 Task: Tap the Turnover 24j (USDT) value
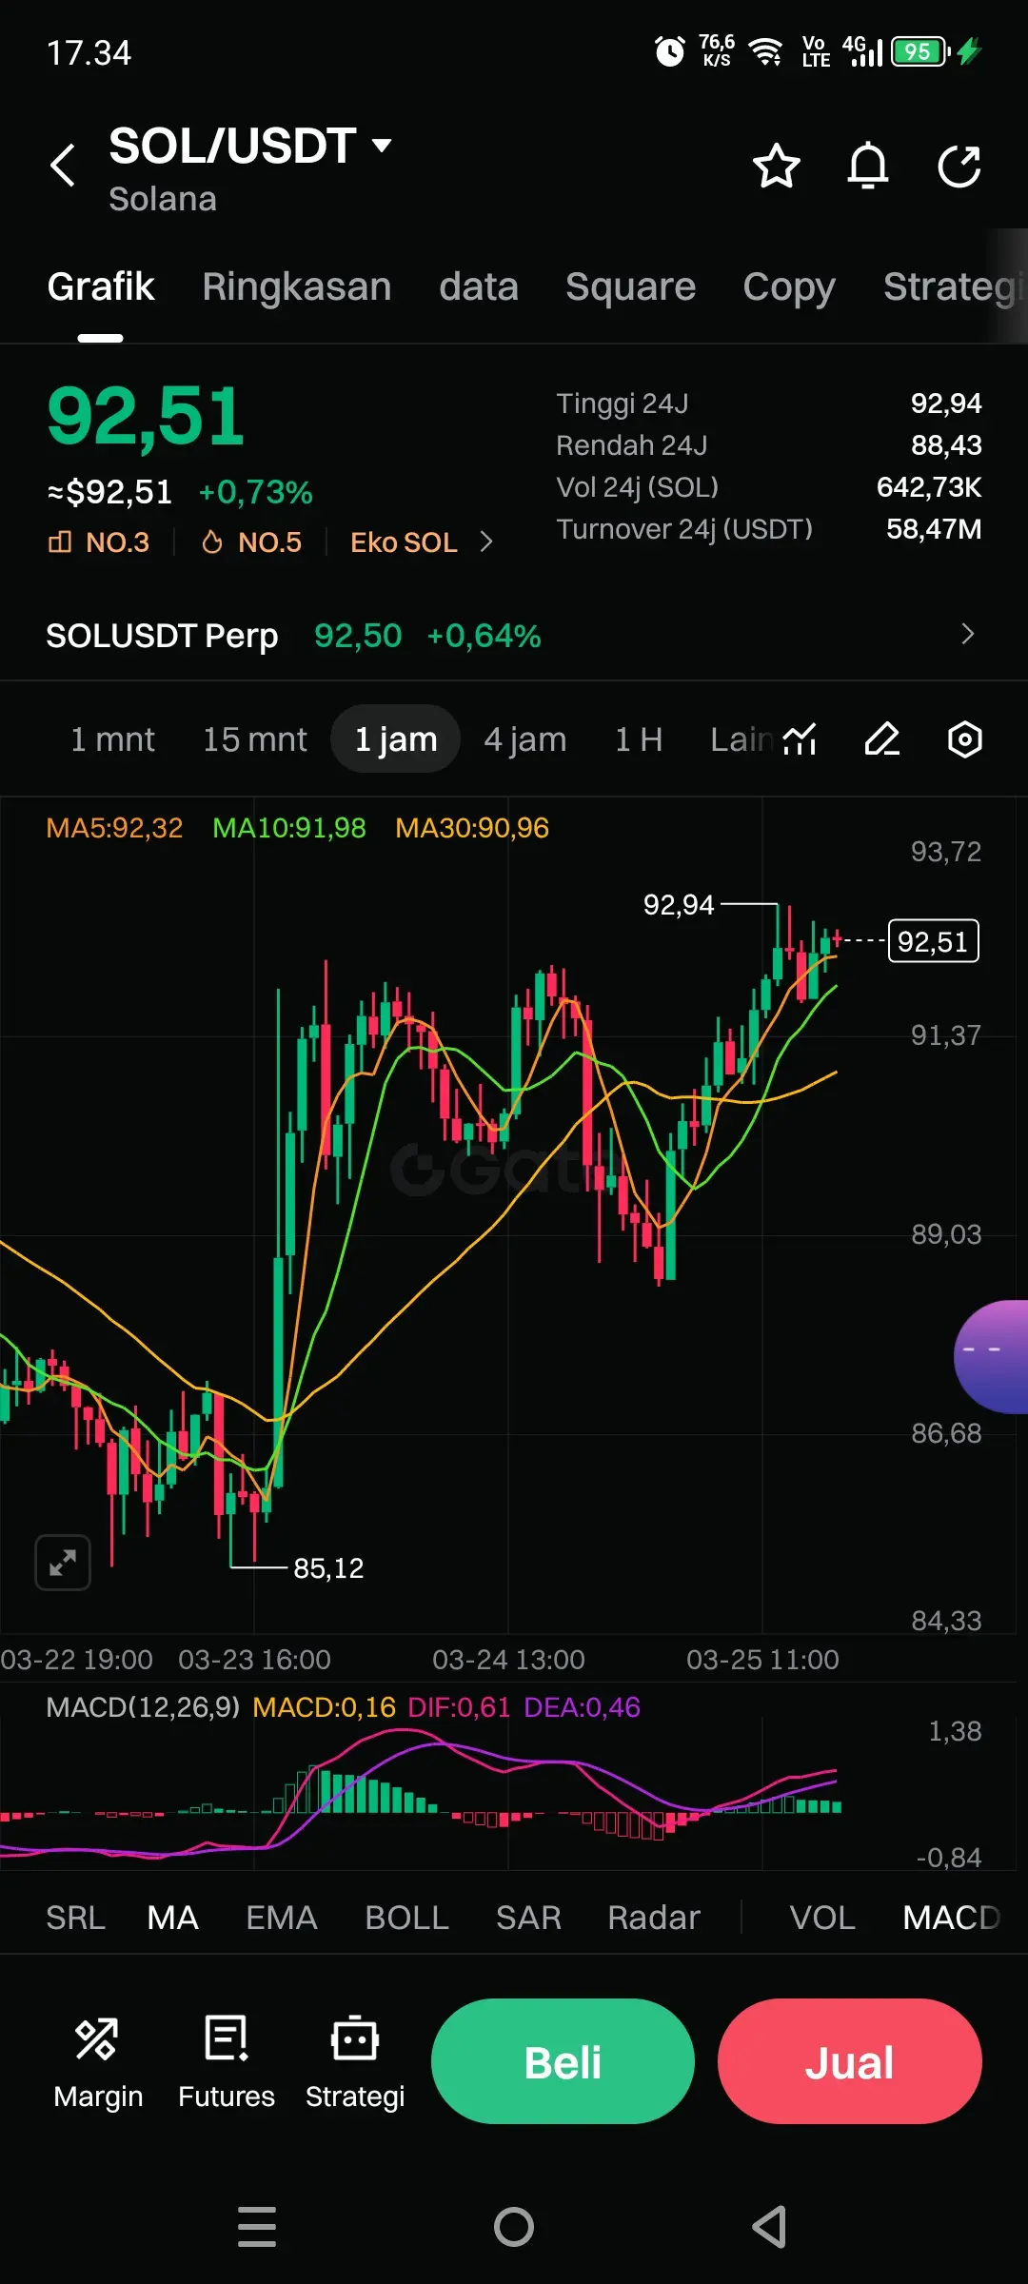point(934,529)
